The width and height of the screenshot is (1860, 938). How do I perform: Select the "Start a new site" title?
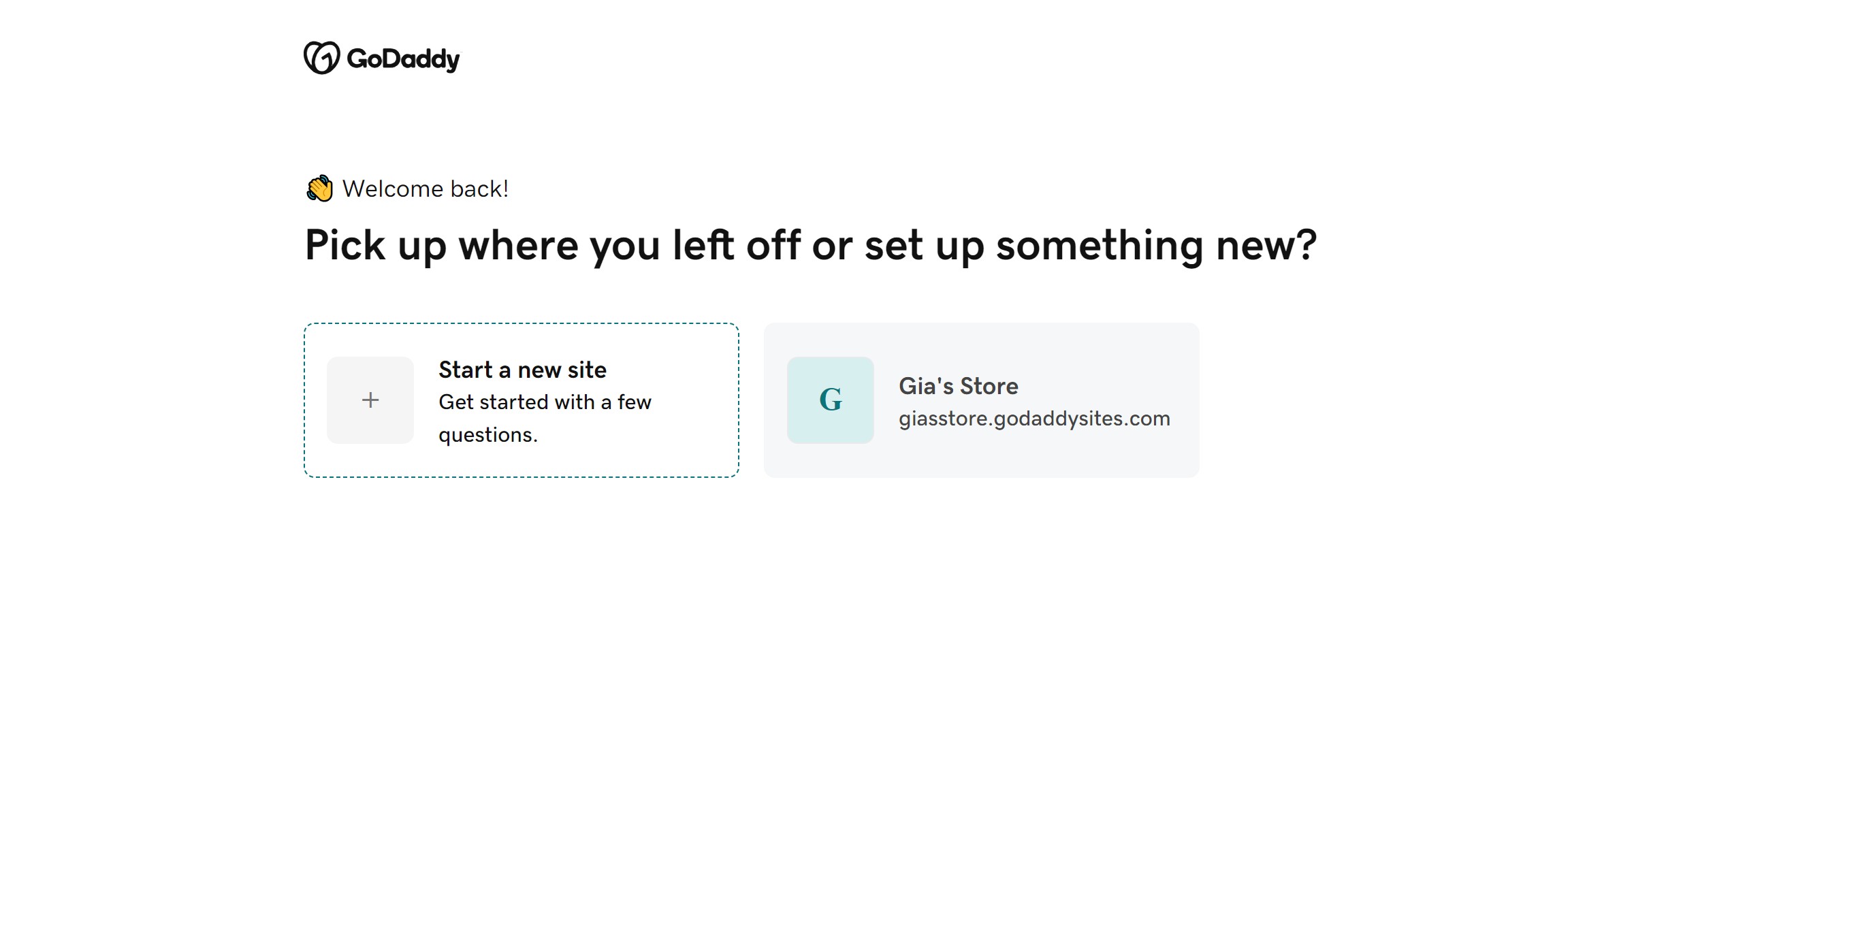tap(522, 370)
